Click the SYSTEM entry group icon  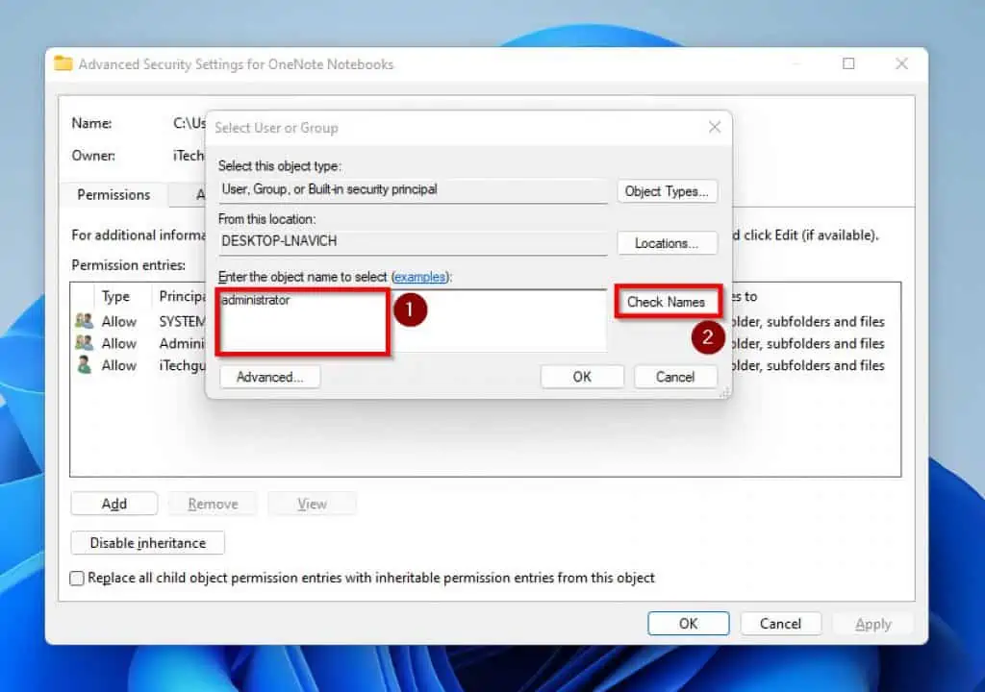coord(84,321)
